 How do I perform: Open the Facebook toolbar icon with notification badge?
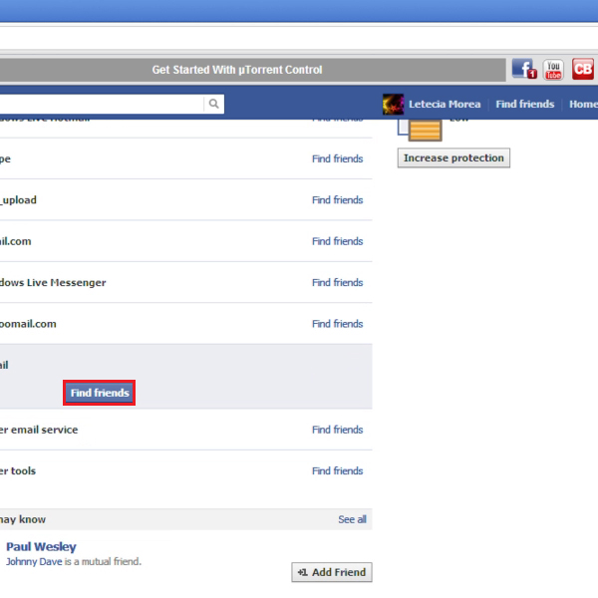pyautogui.click(x=524, y=69)
